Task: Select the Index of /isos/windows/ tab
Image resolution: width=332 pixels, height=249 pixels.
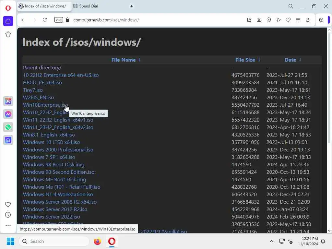Action: tap(44, 6)
